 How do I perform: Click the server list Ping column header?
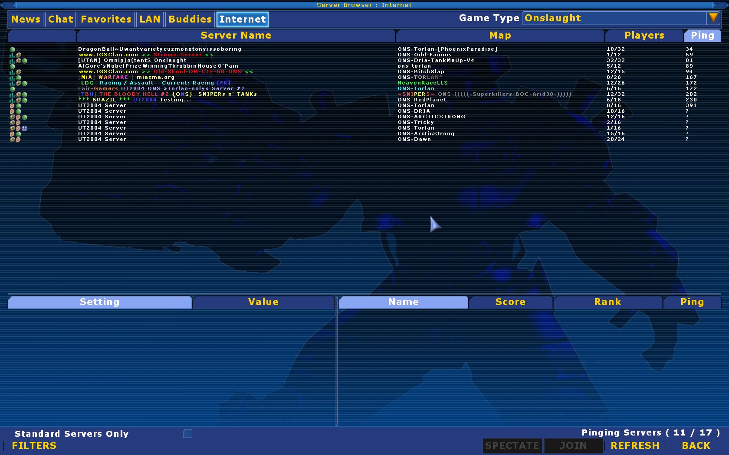tap(703, 36)
